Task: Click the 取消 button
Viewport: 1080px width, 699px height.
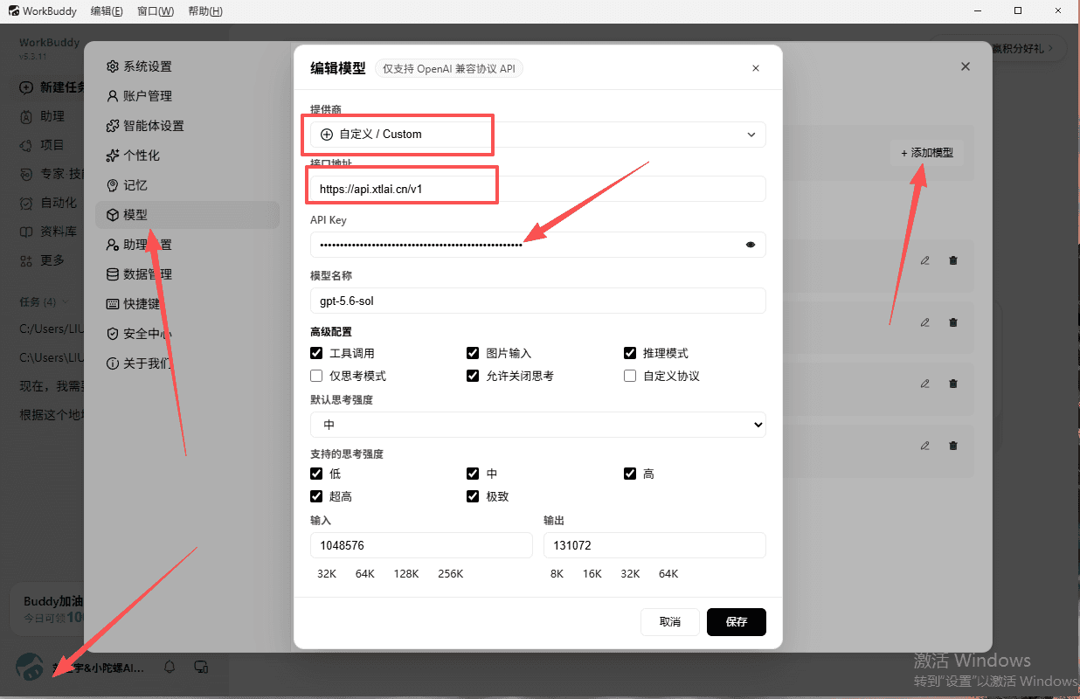Action: (670, 622)
